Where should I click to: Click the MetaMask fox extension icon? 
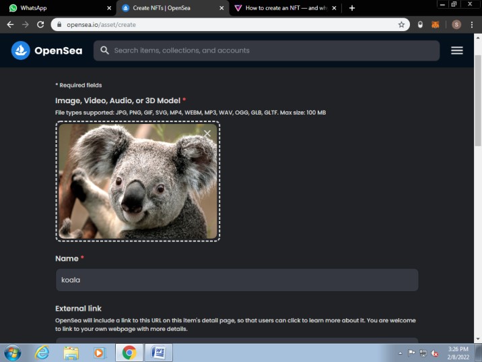tap(436, 24)
